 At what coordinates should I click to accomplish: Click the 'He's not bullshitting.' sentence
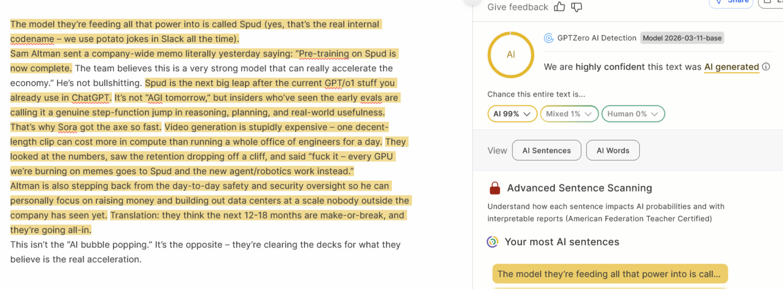(x=99, y=83)
